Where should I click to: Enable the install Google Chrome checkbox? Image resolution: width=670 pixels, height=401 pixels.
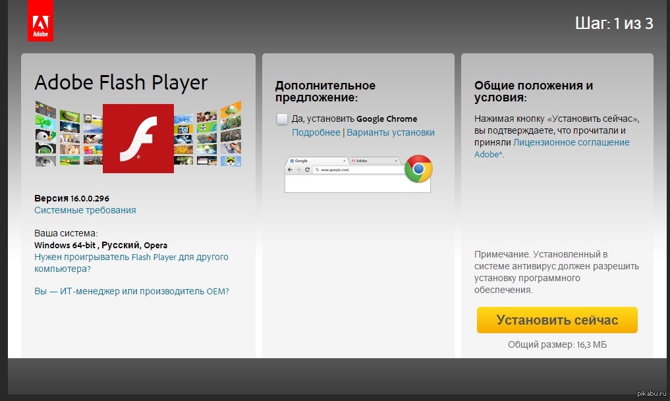pos(282,119)
